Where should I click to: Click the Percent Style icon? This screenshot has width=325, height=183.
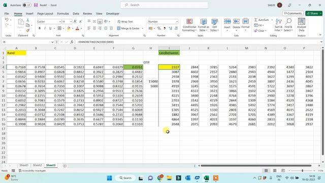pos(159,28)
